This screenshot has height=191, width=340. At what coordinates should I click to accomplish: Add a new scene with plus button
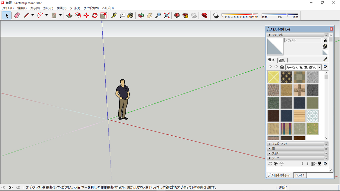coord(276,164)
